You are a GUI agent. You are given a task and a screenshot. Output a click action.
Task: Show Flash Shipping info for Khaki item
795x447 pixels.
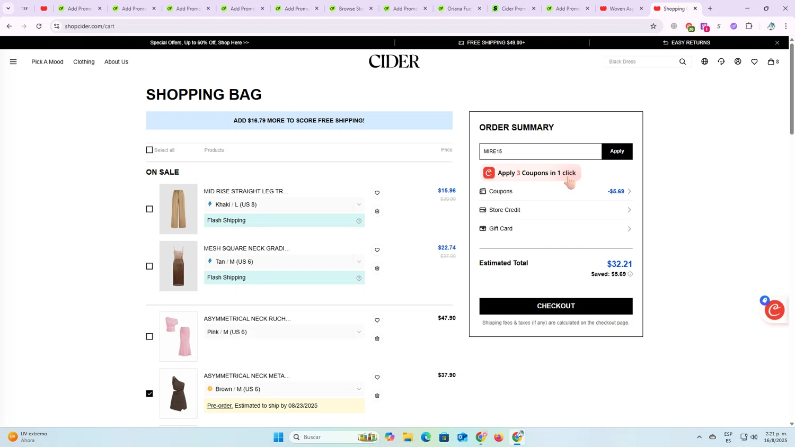tap(359, 221)
